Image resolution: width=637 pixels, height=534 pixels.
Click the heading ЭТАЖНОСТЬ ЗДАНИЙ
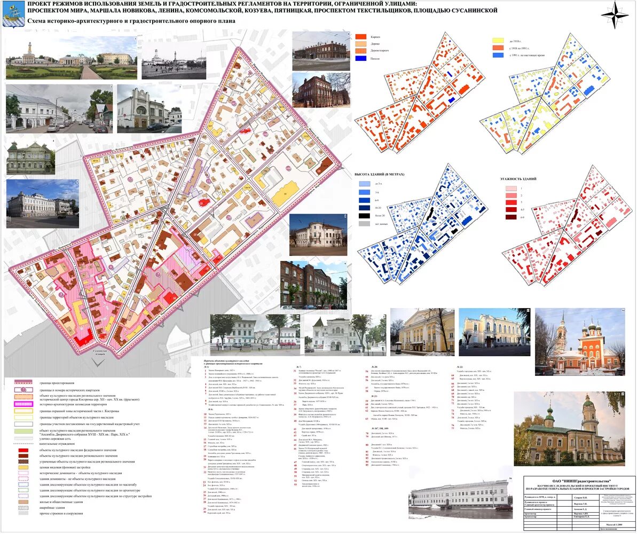point(518,179)
